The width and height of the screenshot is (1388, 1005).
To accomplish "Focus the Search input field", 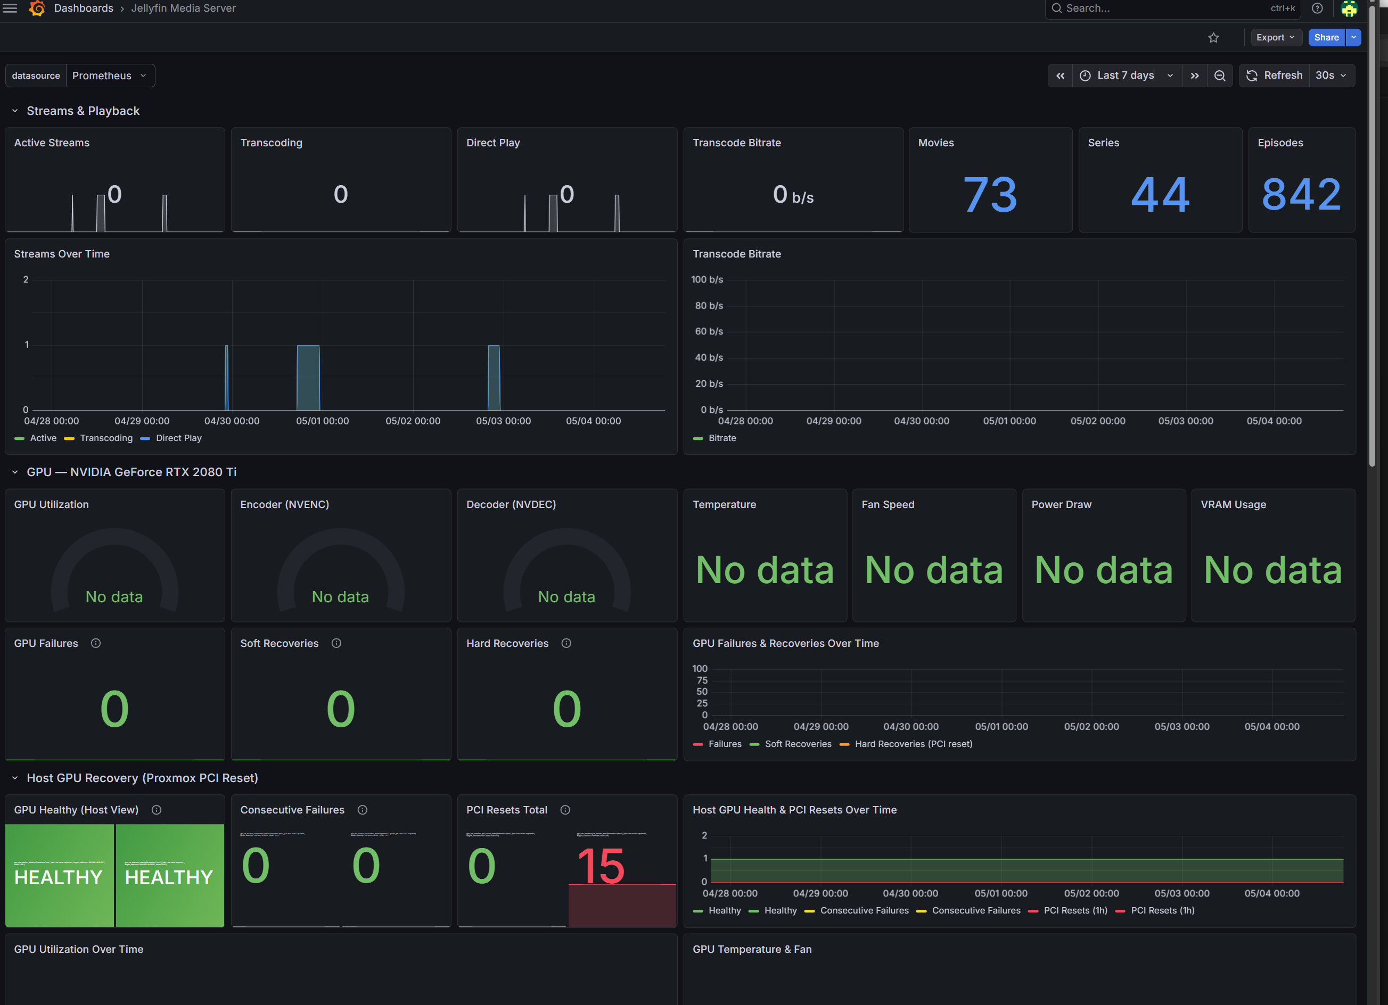I will 1172,8.
